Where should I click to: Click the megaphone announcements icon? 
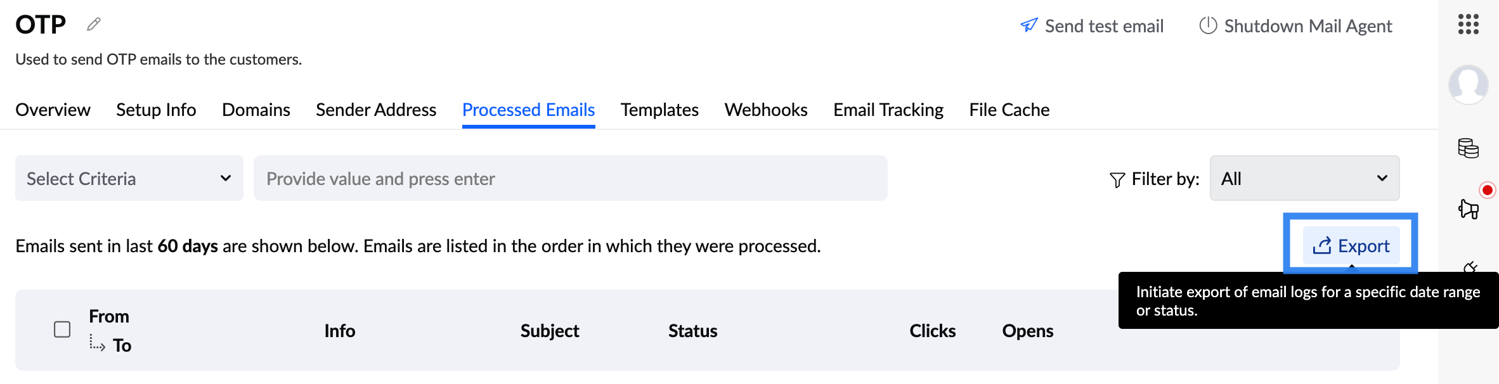tap(1469, 209)
